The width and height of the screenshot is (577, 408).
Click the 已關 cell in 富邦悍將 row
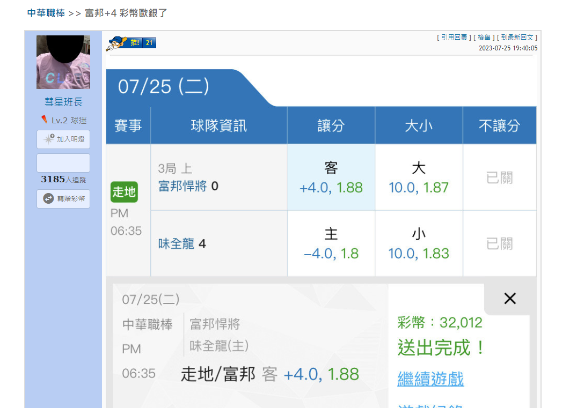coord(499,177)
